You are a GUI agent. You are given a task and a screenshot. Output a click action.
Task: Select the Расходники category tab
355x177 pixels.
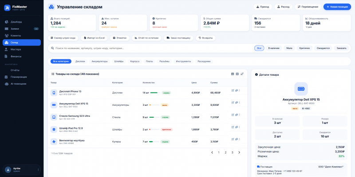tap(204, 62)
